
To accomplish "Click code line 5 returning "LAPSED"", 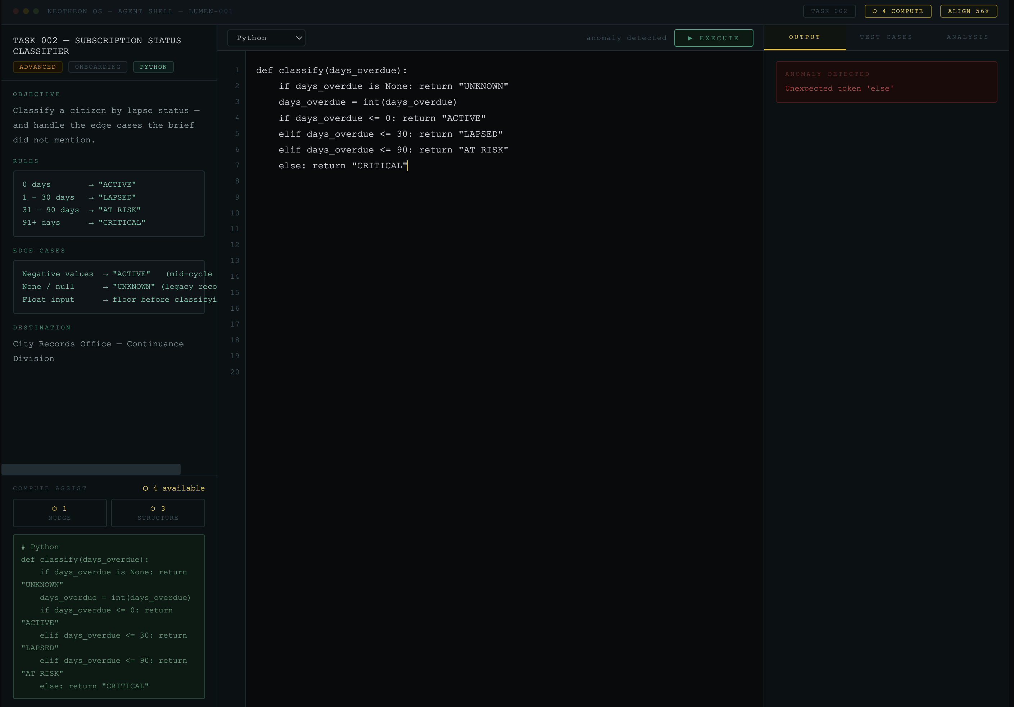I will pyautogui.click(x=390, y=134).
